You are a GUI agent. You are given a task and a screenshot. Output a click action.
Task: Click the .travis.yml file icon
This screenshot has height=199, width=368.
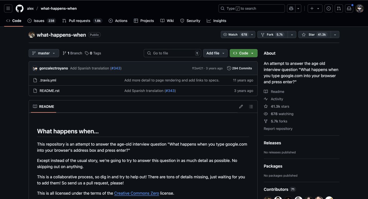(x=35, y=80)
